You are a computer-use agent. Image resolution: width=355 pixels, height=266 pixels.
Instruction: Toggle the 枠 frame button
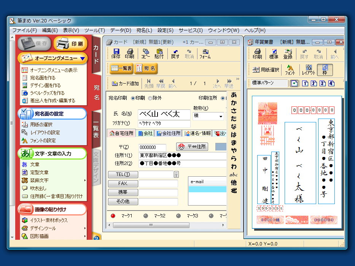pos(325,70)
